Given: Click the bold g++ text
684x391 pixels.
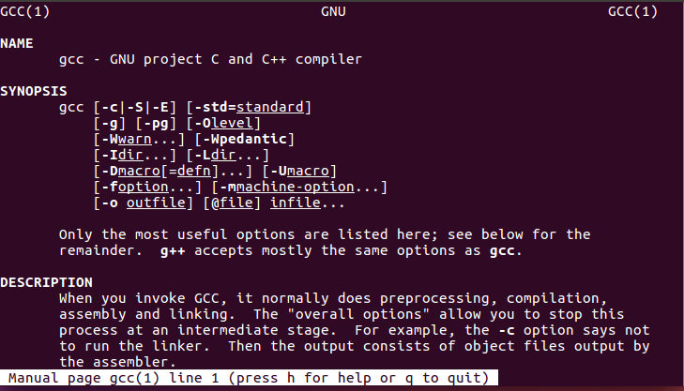Looking at the screenshot, I should (x=173, y=251).
